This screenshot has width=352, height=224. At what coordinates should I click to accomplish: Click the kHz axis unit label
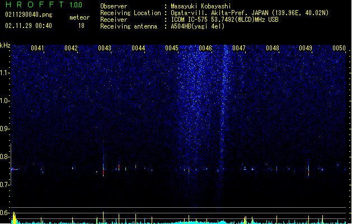click(x=5, y=45)
